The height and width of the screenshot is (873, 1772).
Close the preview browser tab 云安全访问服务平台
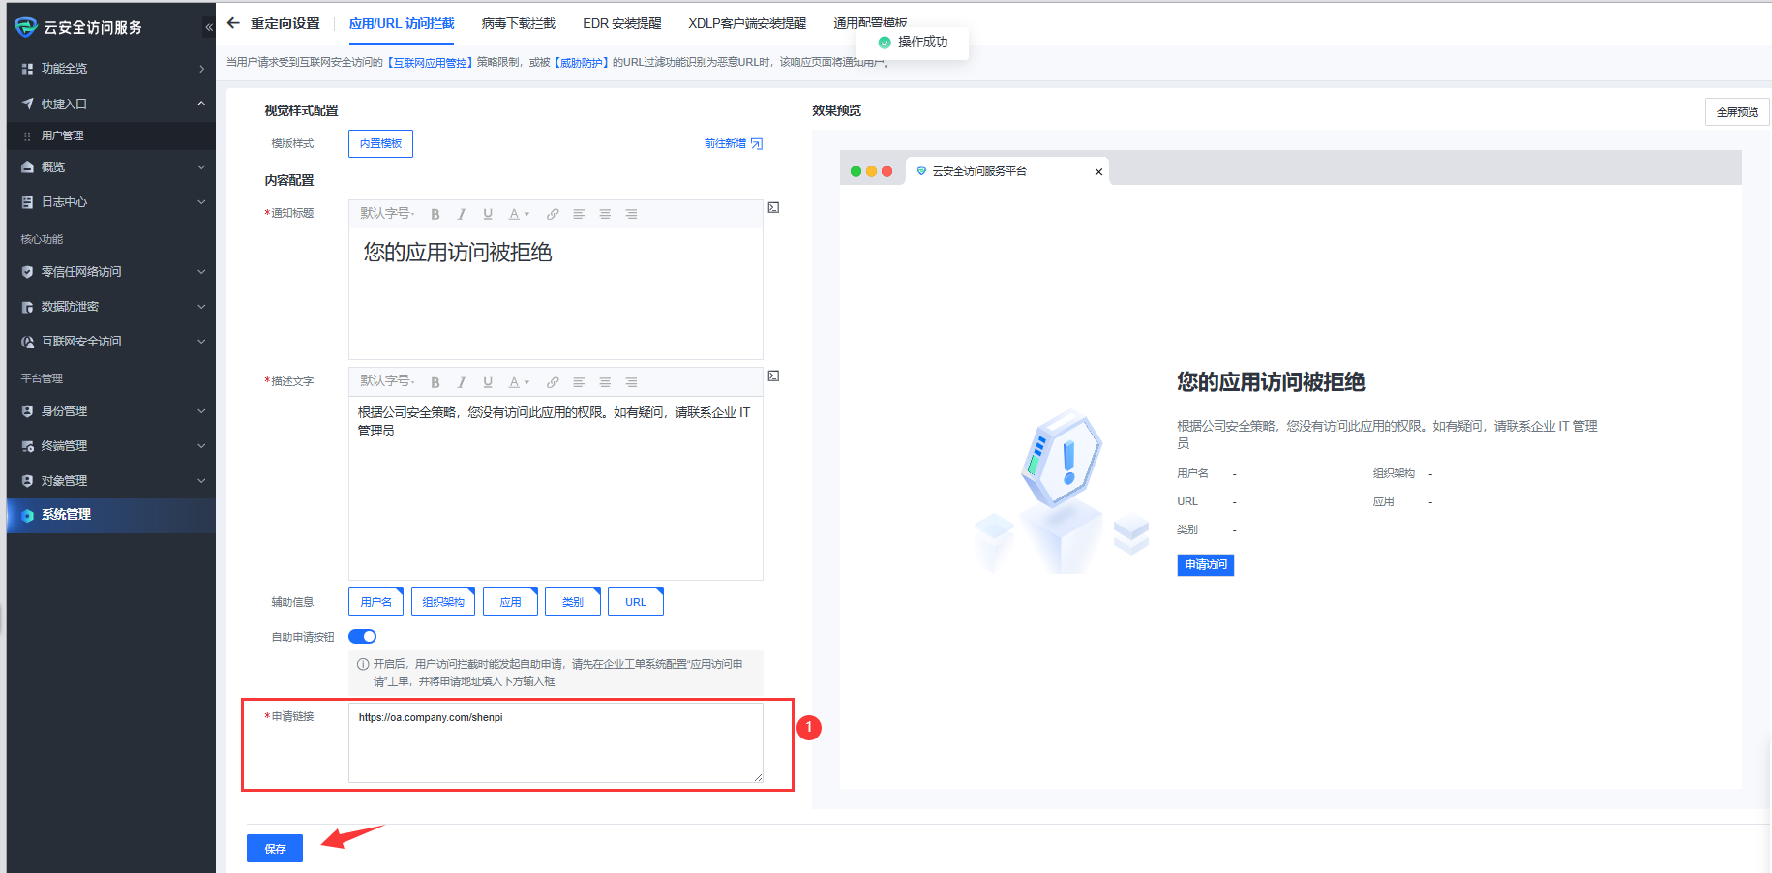click(x=1098, y=172)
